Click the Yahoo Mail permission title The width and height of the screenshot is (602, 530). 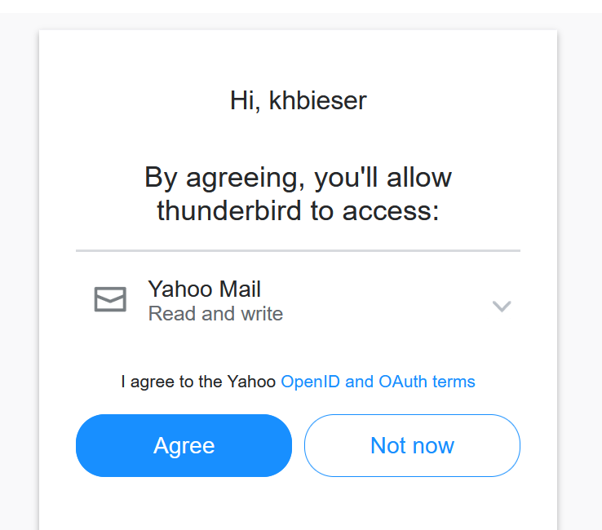pyautogui.click(x=204, y=289)
